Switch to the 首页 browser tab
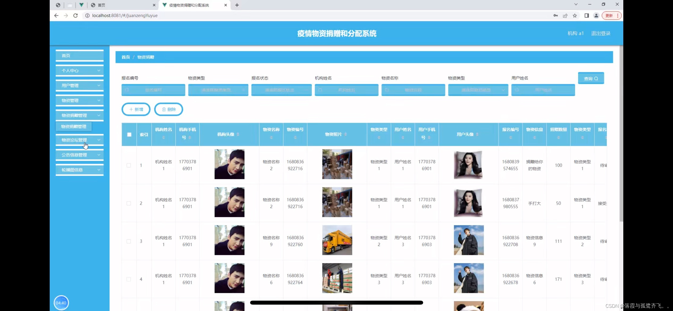Image resolution: width=673 pixels, height=311 pixels. pyautogui.click(x=123, y=5)
